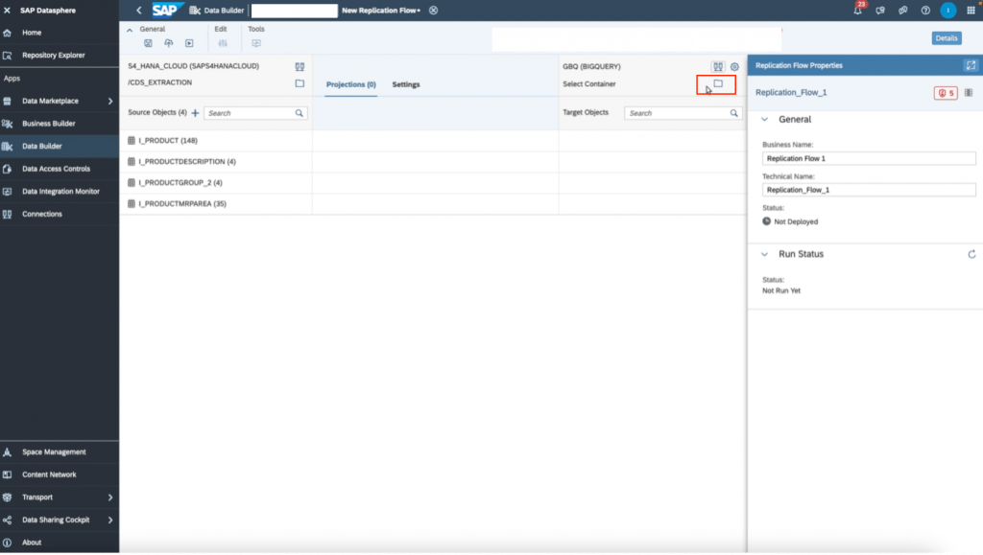
Task: Select target connection icon
Action: click(718, 66)
